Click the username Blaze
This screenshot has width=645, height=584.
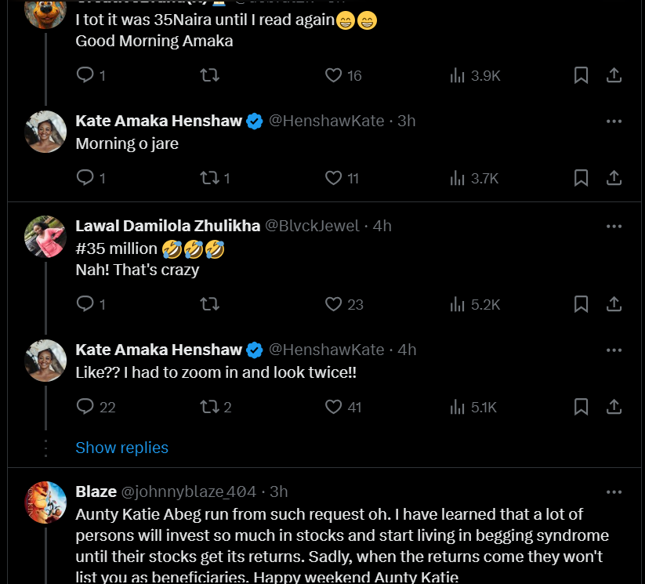pos(96,492)
